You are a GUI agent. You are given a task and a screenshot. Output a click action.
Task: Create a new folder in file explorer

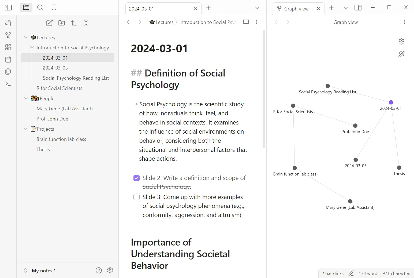[x=62, y=23]
